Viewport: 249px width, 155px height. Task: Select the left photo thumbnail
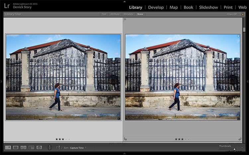coord(63,77)
